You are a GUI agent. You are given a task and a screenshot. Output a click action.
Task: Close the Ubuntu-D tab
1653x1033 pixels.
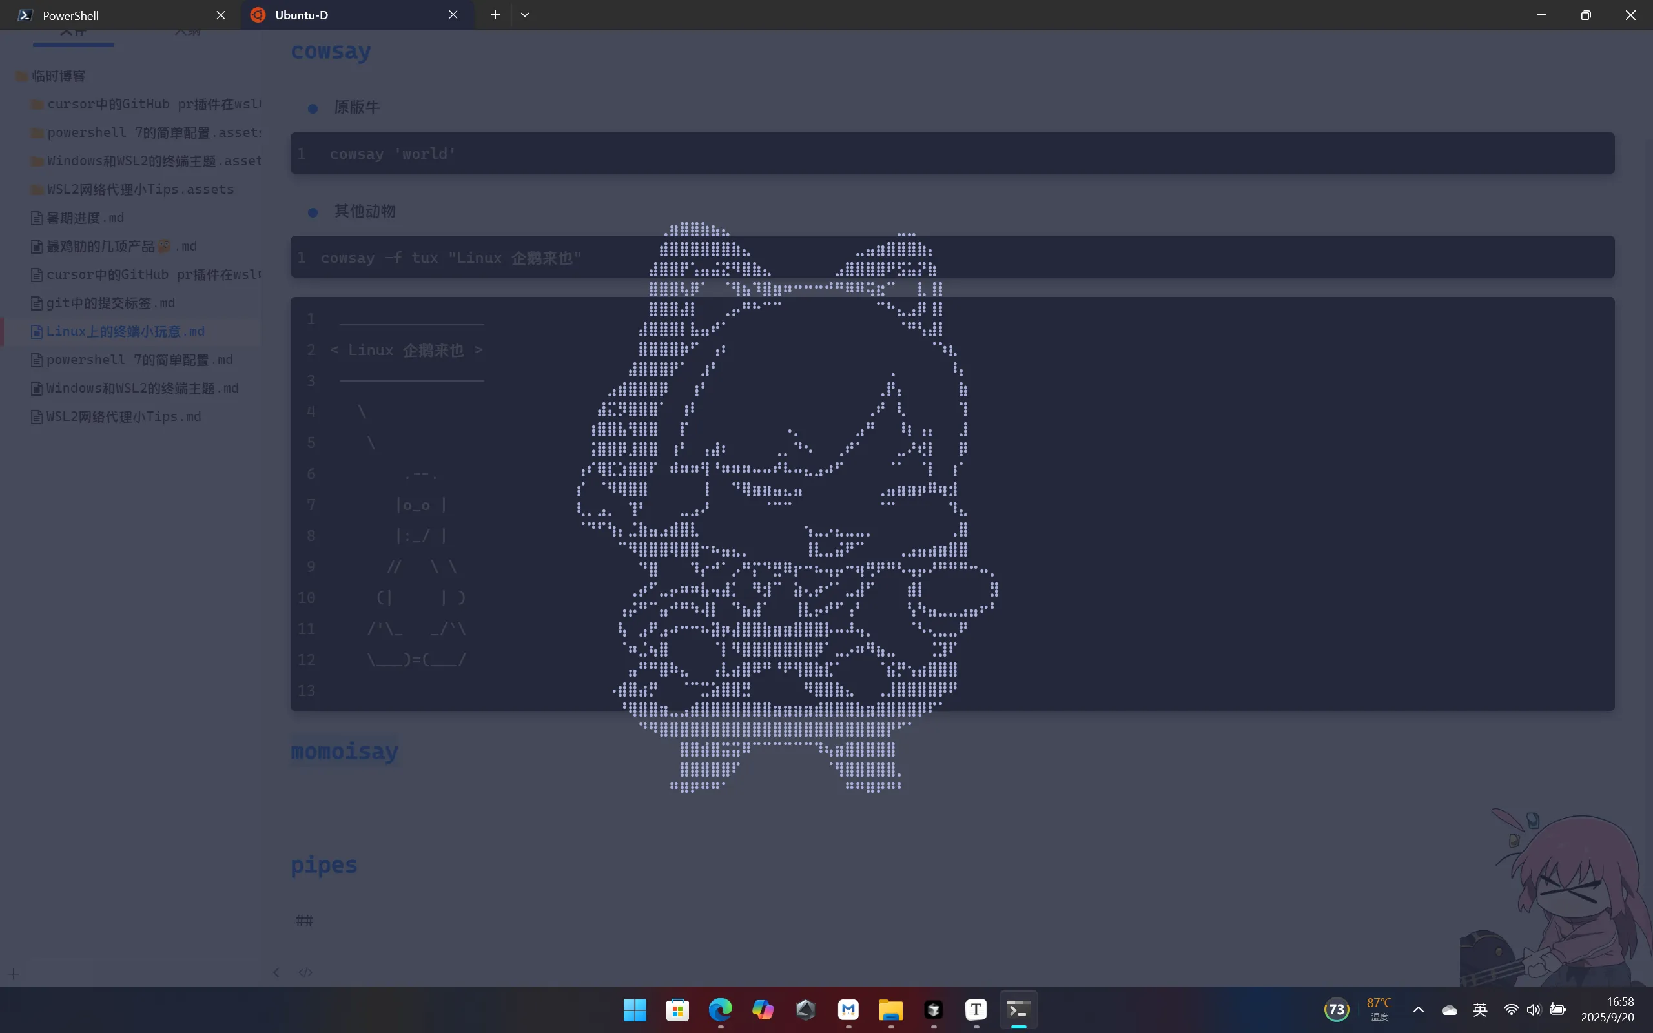click(453, 15)
